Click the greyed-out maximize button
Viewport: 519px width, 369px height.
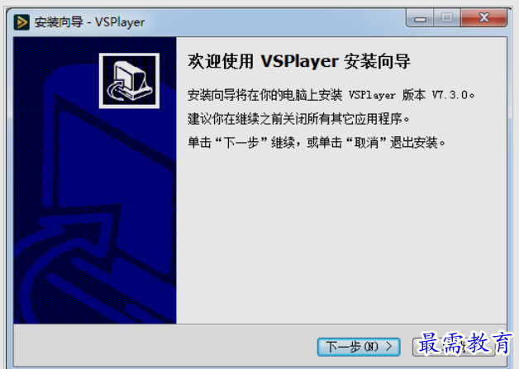(447, 18)
